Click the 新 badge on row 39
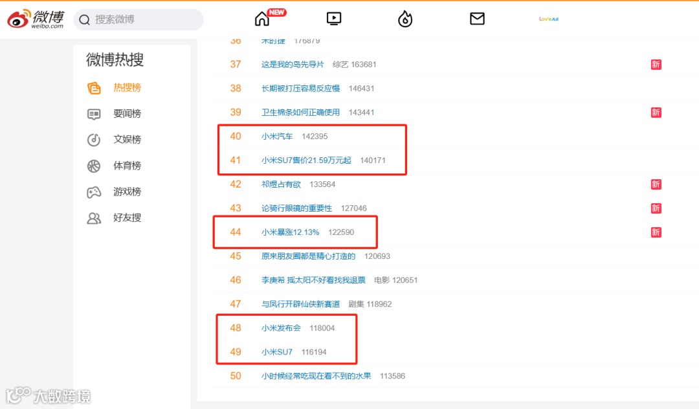Screen dimensions: 699x409 [656, 112]
